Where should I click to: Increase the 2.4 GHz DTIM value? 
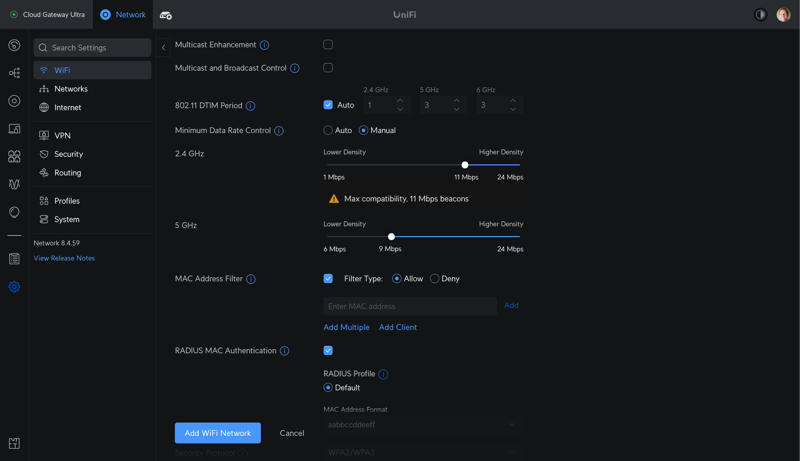(x=400, y=100)
